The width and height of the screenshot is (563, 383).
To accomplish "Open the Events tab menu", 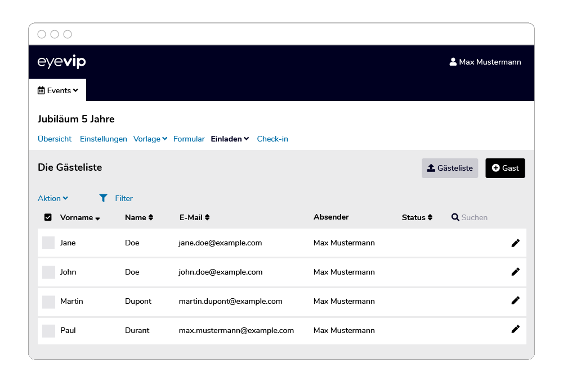I will tap(58, 90).
